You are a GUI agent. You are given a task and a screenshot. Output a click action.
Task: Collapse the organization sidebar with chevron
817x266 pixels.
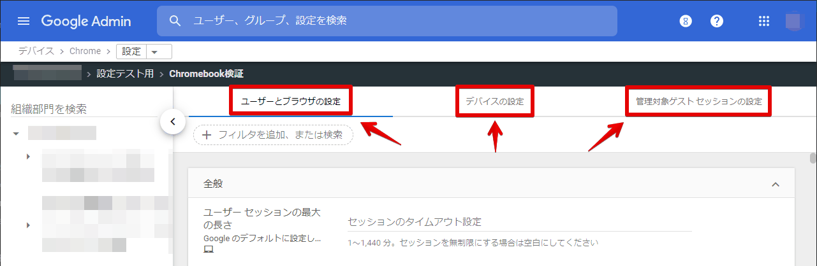pyautogui.click(x=173, y=121)
